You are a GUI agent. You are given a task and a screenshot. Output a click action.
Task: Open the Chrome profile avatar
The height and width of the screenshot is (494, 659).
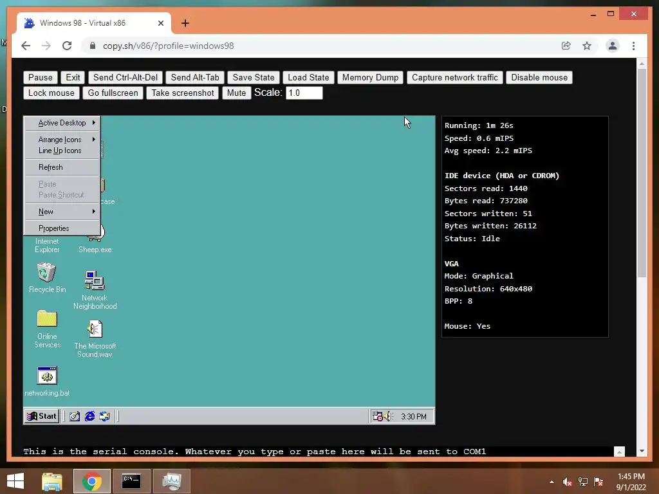(613, 46)
